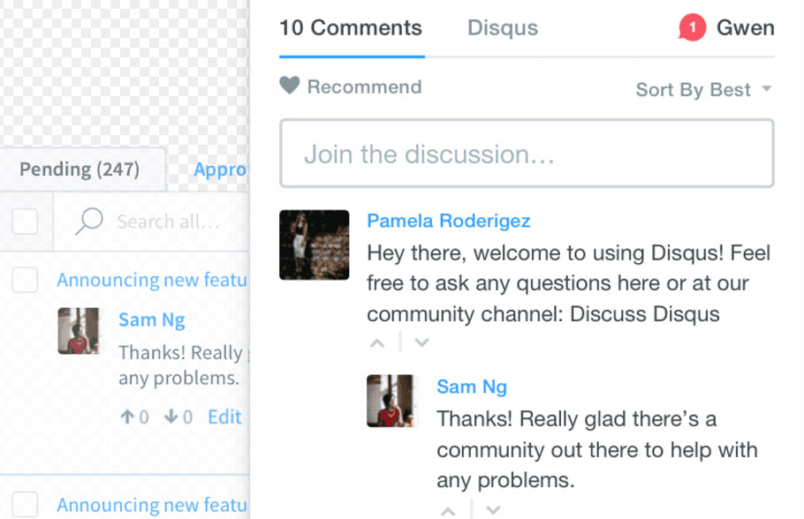Screen dimensions: 804x519
Task: Open bottom Announcing new feature thread link
Action: pos(152,505)
